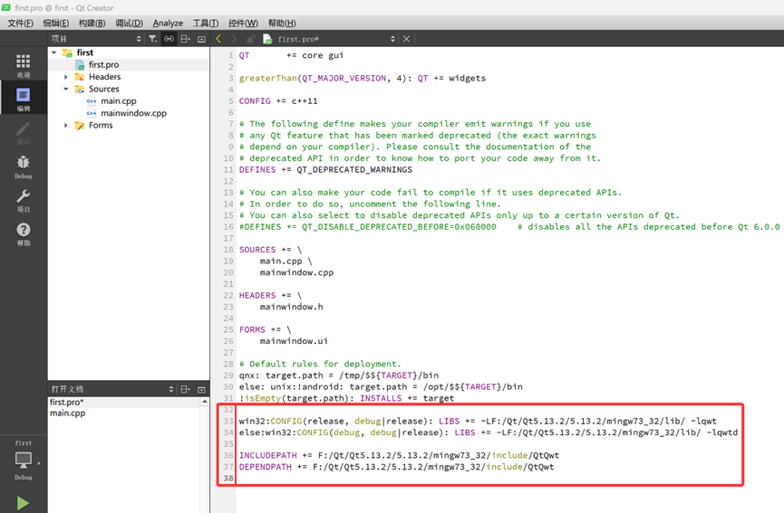Run the project with green play button
This screenshot has height=513, width=784.
(x=23, y=503)
